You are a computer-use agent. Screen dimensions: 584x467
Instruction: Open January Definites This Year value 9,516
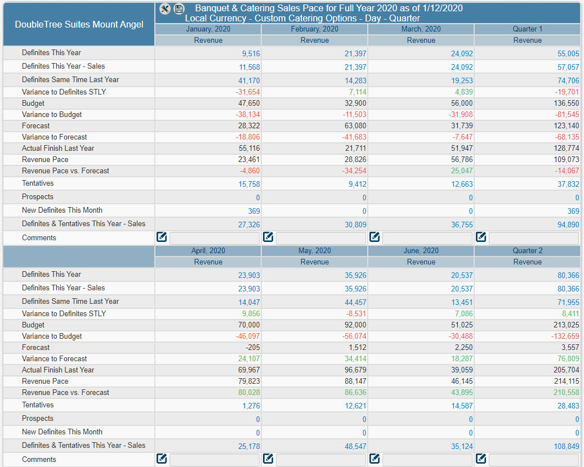coord(251,54)
